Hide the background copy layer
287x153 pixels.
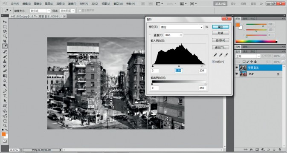click(237, 68)
